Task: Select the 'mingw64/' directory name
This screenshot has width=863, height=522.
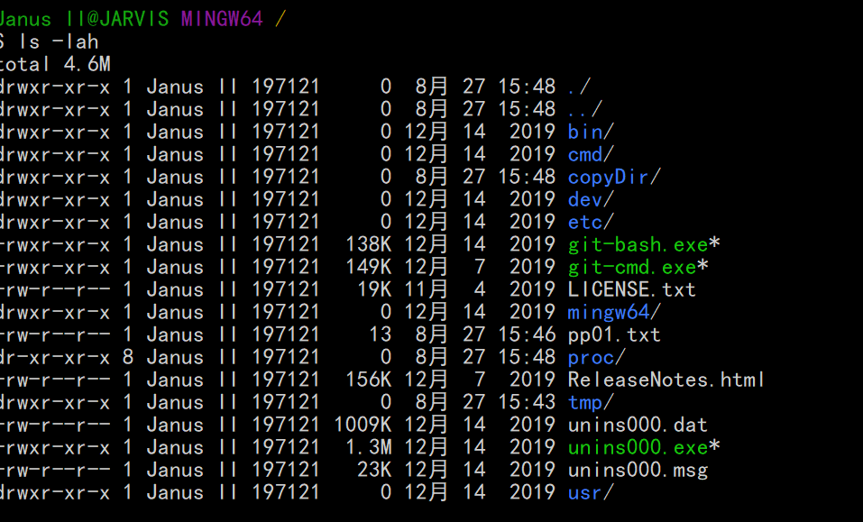Action: coord(614,313)
